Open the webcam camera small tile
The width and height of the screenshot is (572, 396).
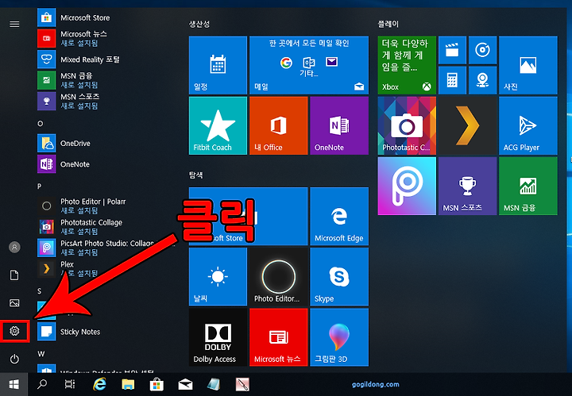click(x=483, y=80)
